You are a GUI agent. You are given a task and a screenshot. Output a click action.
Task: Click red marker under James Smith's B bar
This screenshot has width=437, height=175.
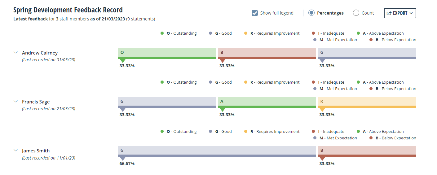pyautogui.click(x=322, y=159)
